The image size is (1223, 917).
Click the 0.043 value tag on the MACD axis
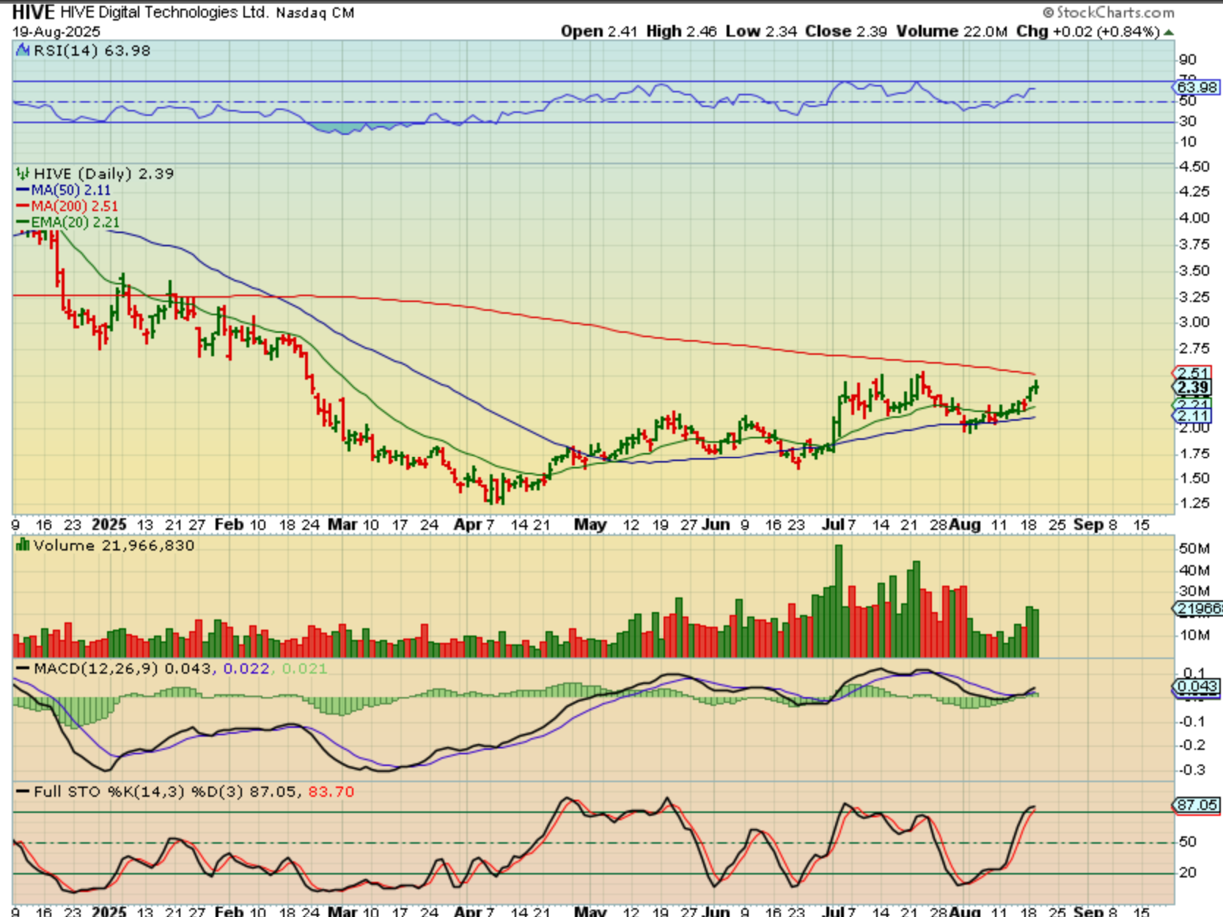1197,687
